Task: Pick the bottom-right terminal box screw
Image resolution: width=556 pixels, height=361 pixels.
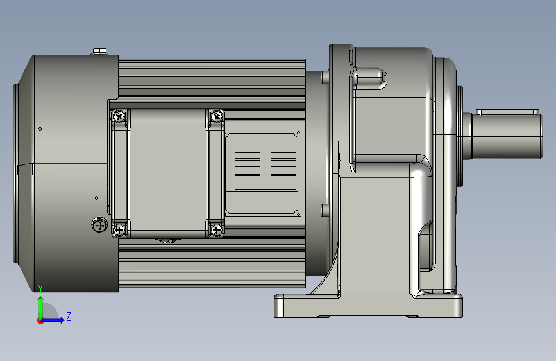Action: [217, 230]
